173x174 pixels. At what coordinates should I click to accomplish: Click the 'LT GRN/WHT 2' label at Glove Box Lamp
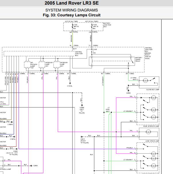[x=134, y=79]
